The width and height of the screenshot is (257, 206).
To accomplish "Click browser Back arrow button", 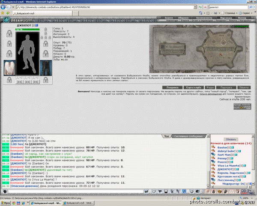I will tap(3, 7).
